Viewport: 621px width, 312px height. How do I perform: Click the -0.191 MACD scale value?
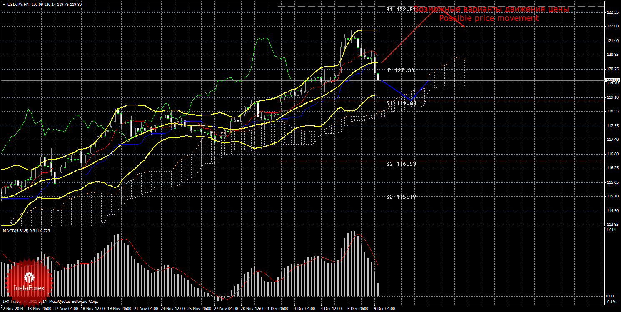611,302
